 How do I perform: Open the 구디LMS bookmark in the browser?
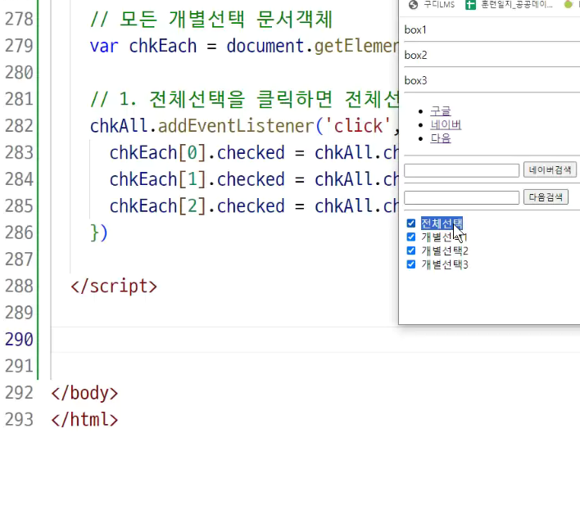pyautogui.click(x=432, y=4)
